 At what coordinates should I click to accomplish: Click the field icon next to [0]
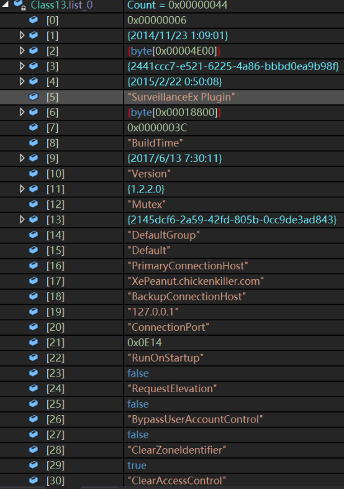coord(34,20)
